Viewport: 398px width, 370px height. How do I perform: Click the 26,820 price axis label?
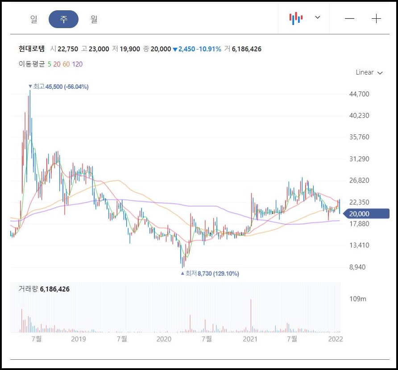coord(359,180)
